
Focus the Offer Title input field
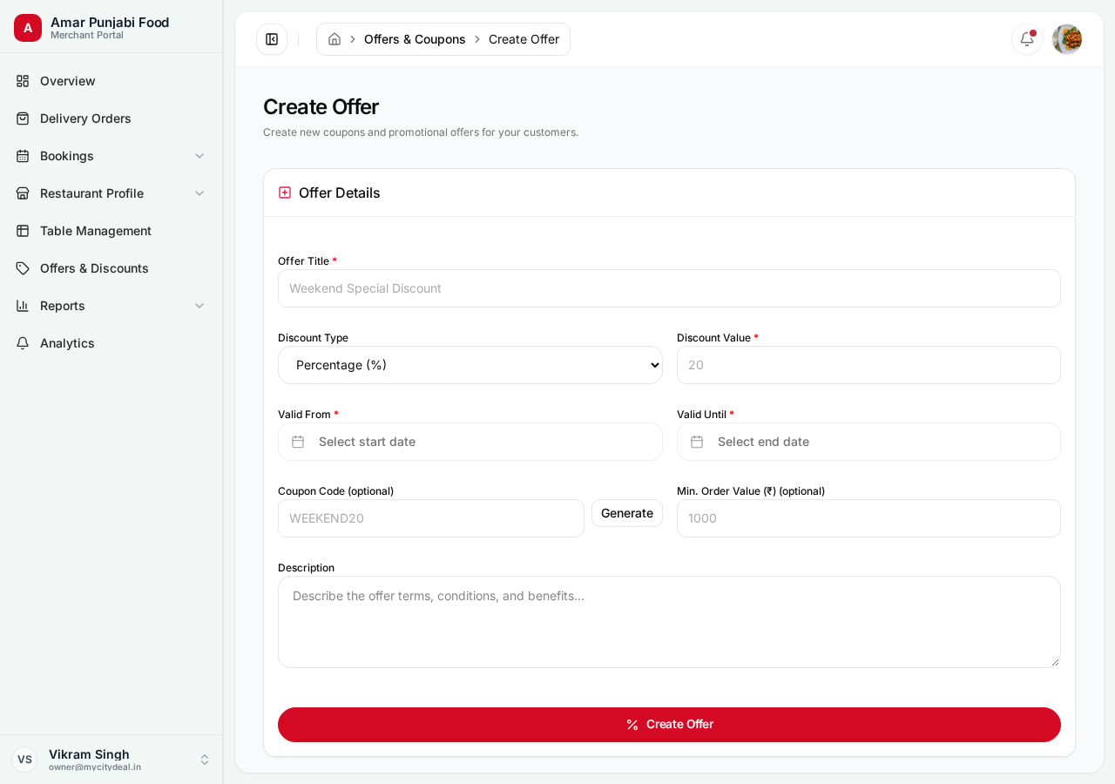point(669,288)
